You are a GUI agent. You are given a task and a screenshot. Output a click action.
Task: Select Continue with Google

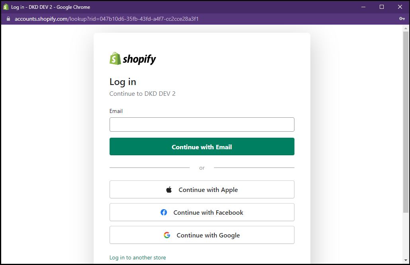coord(202,235)
